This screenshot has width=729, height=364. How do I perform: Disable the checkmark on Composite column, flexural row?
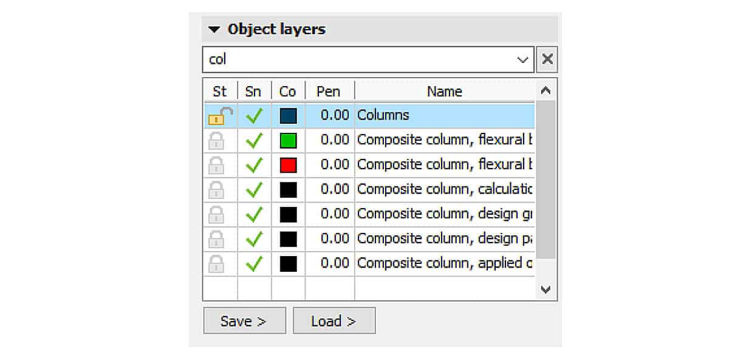point(253,139)
